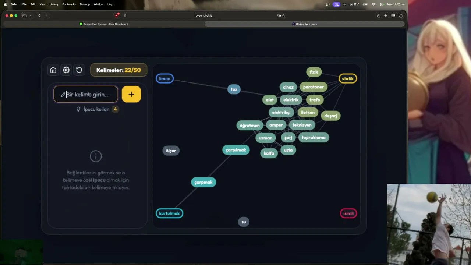The height and width of the screenshot is (265, 471).
Task: Click the öğretmen word node
Action: point(249,126)
